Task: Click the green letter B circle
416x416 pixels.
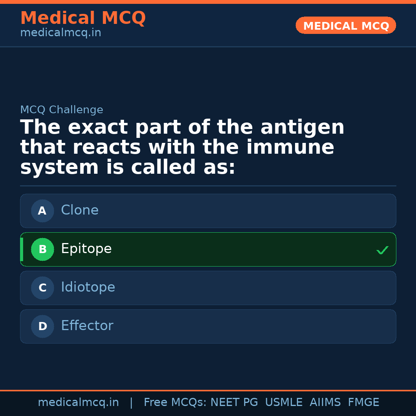Action: pos(42,249)
